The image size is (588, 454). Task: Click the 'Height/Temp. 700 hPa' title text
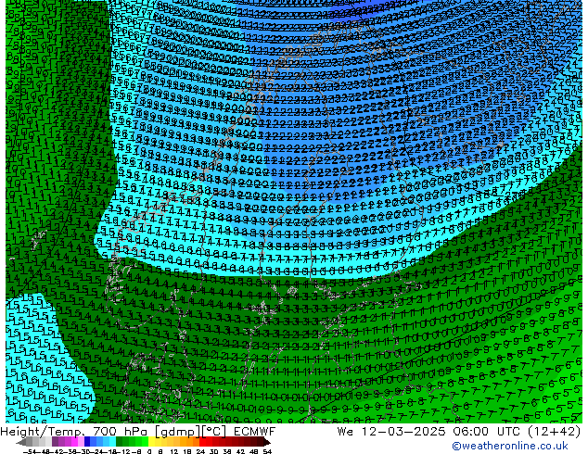coord(75,432)
